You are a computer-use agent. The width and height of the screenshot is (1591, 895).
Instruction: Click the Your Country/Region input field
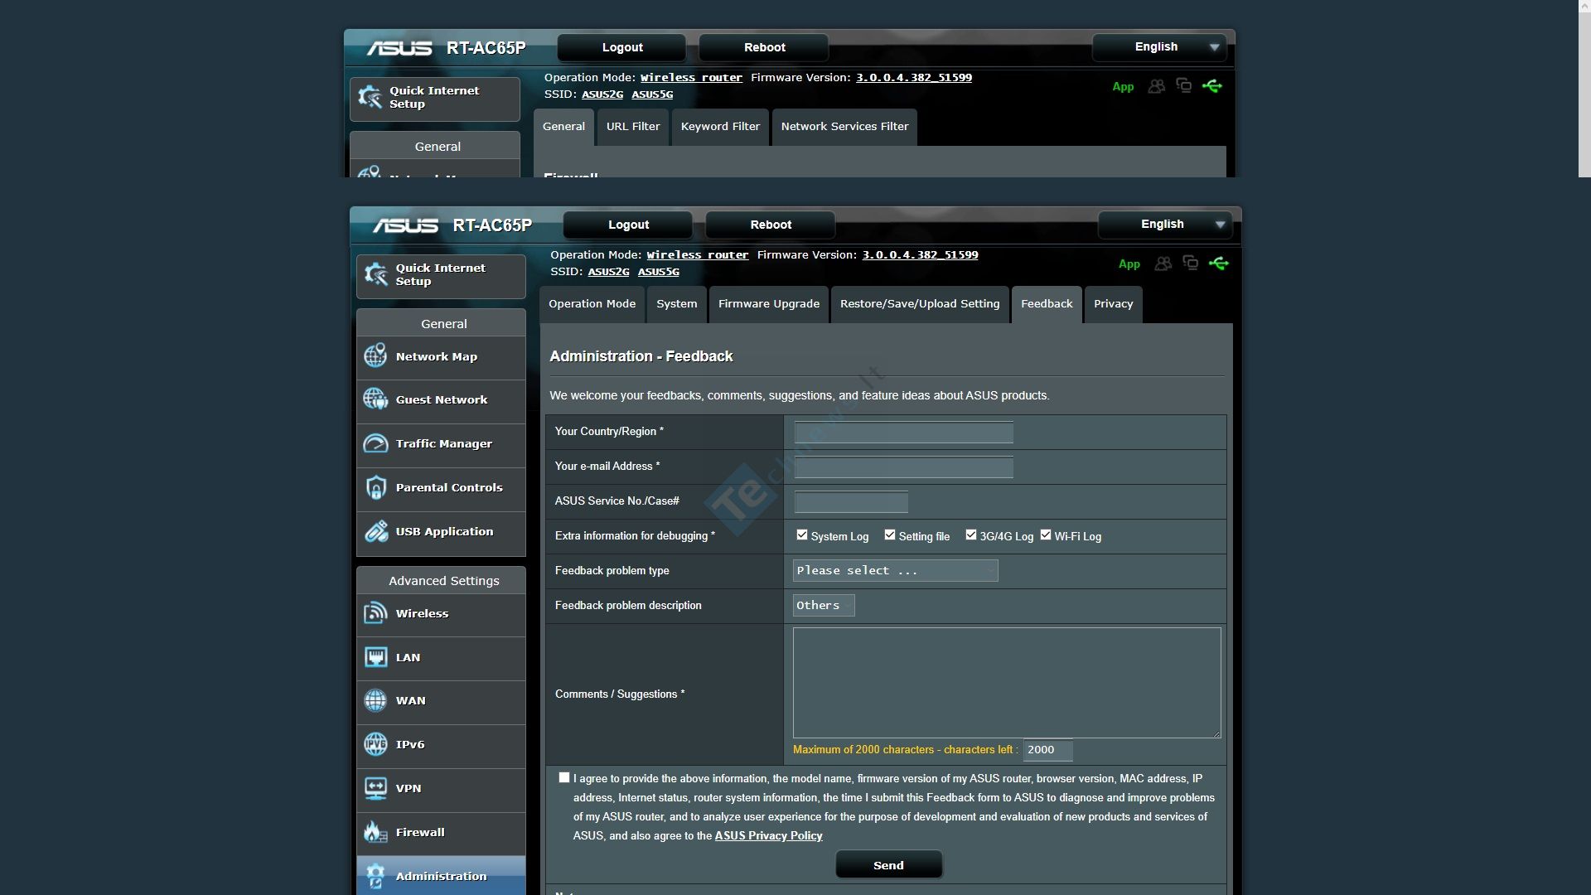(903, 432)
